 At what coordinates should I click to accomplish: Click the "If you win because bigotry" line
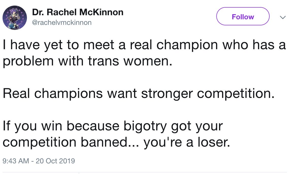(x=113, y=126)
